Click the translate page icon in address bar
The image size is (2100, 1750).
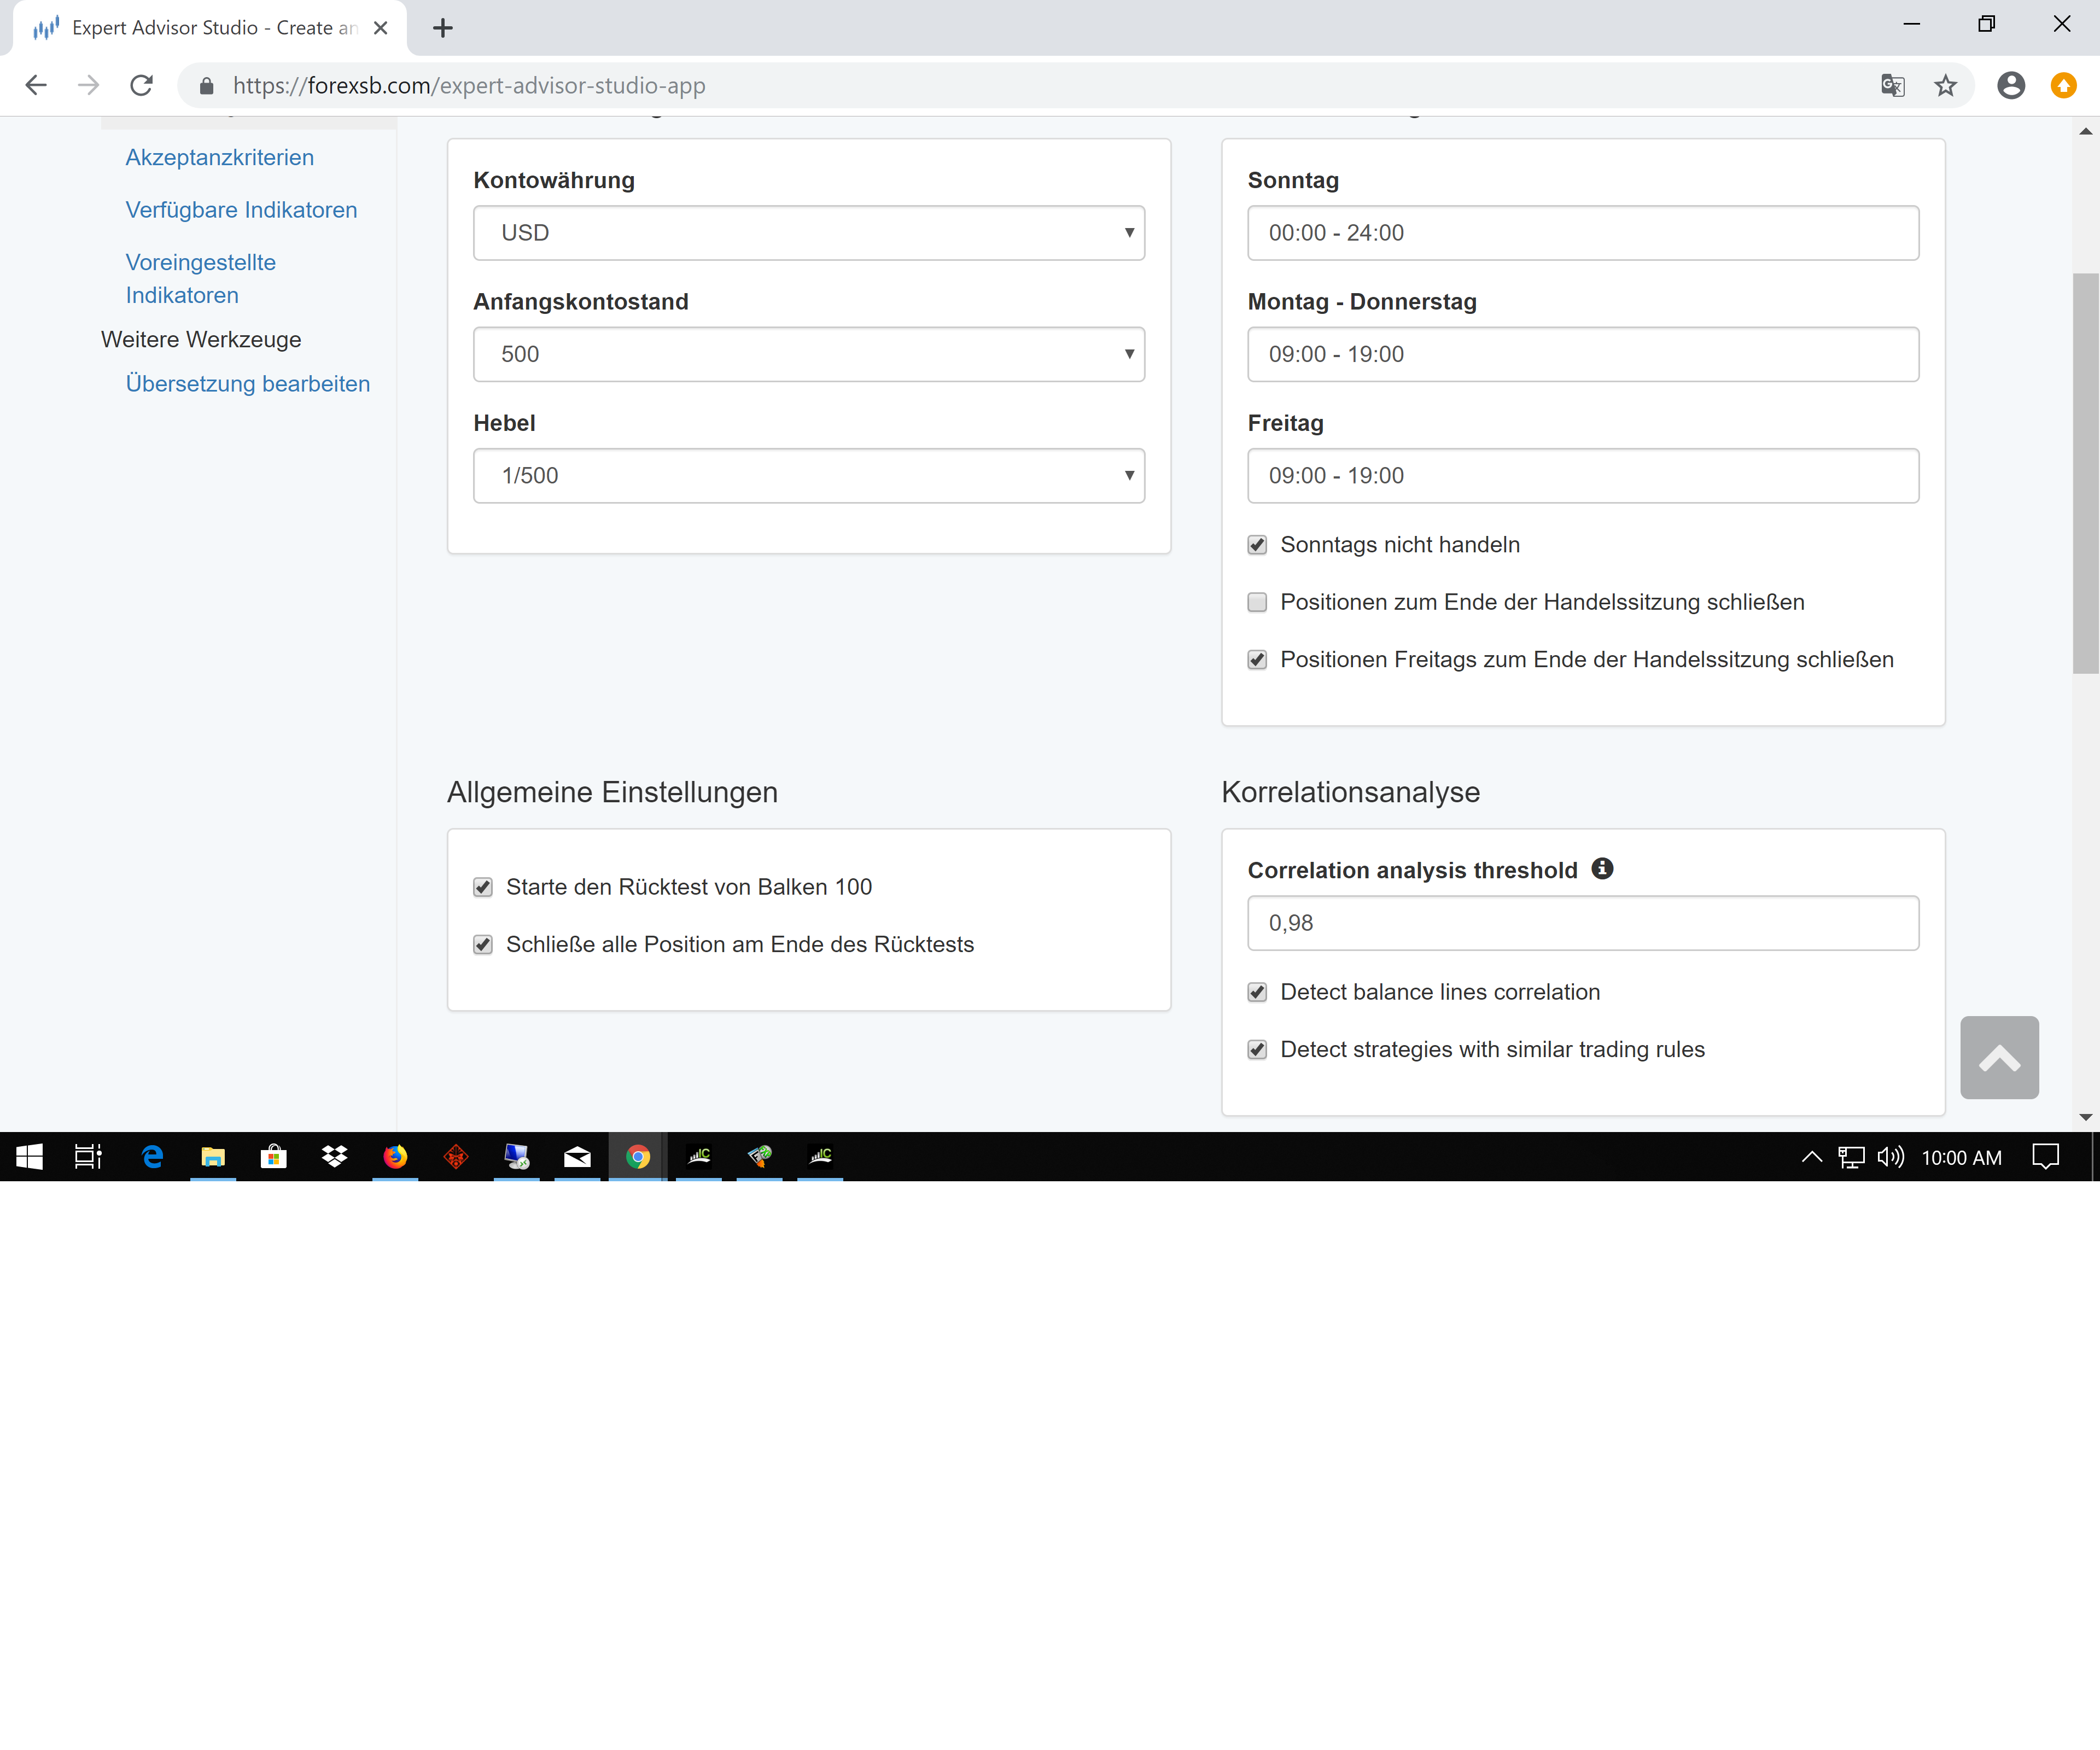click(1892, 86)
